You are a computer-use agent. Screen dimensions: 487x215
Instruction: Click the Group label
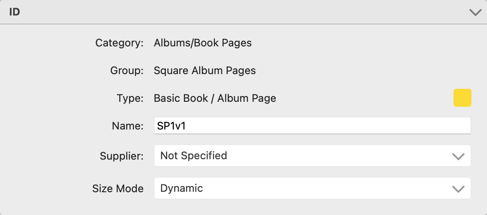[x=127, y=70]
